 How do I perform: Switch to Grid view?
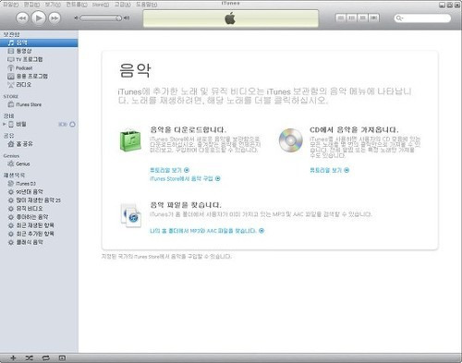coord(362,18)
